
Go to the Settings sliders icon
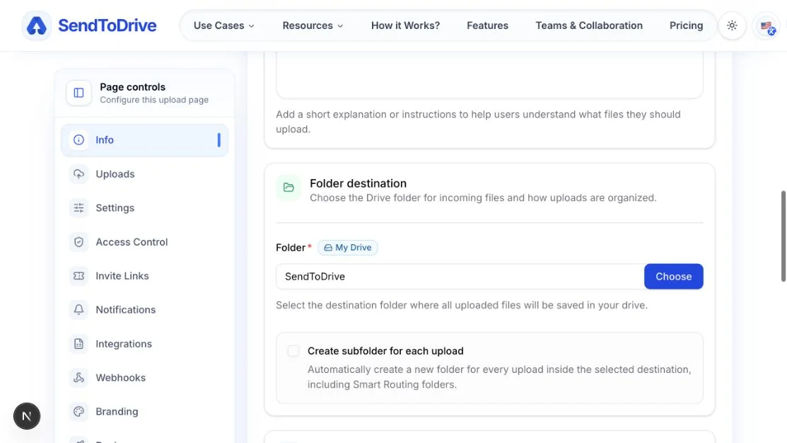click(x=78, y=208)
